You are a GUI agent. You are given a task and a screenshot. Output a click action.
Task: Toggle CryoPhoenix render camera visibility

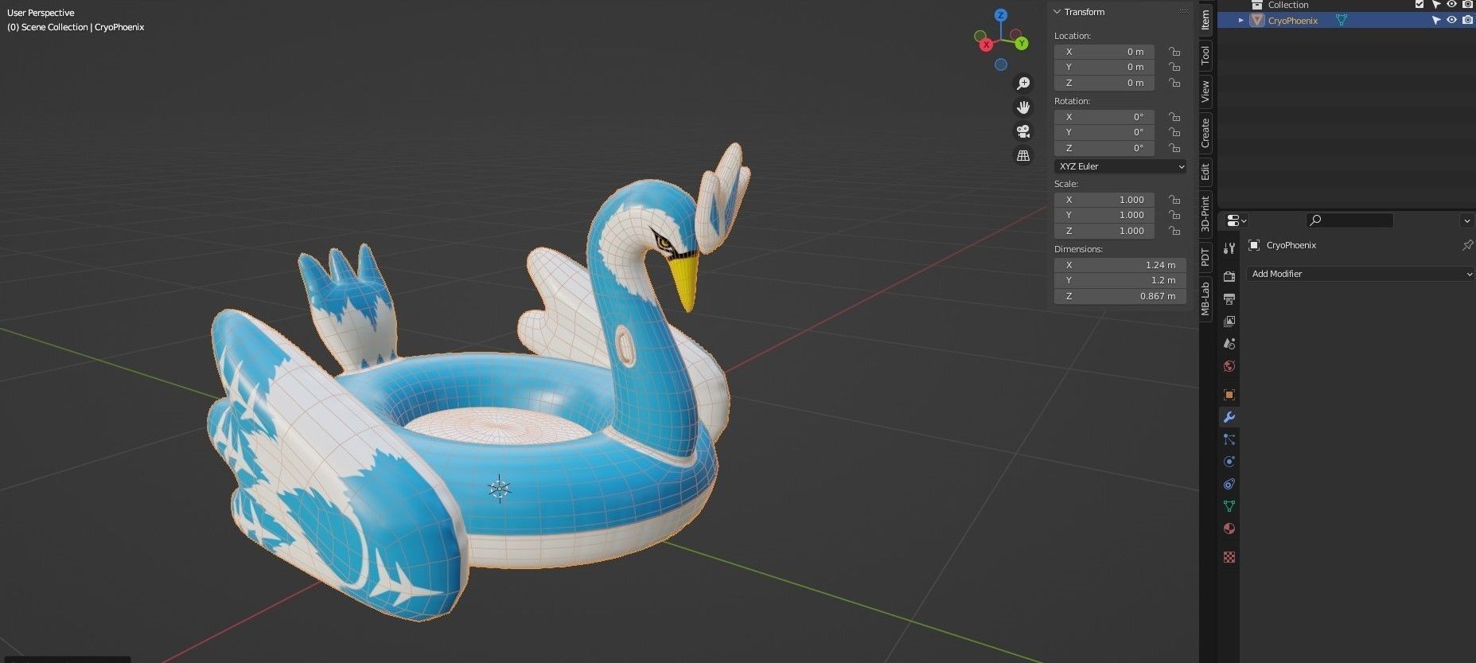(x=1467, y=21)
